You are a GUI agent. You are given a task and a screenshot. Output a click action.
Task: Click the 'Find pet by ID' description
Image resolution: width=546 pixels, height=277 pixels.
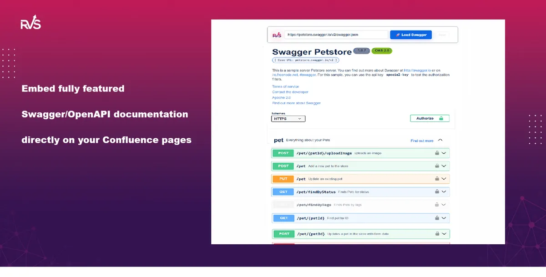pyautogui.click(x=338, y=218)
